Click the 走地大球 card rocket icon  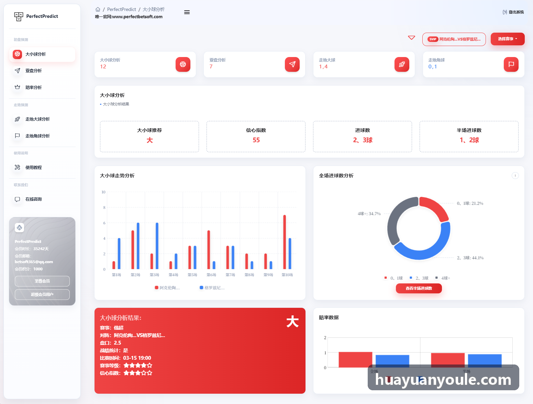pyautogui.click(x=402, y=64)
